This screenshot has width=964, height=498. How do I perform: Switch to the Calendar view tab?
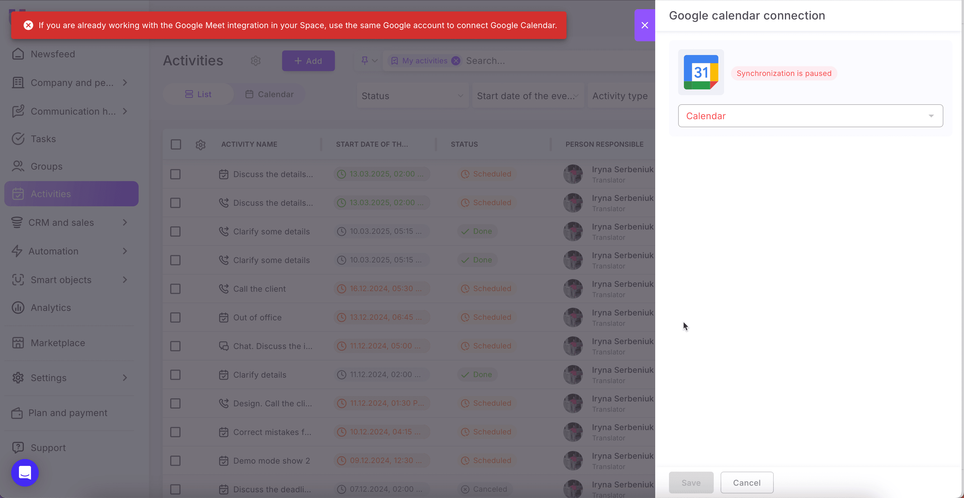(x=269, y=94)
